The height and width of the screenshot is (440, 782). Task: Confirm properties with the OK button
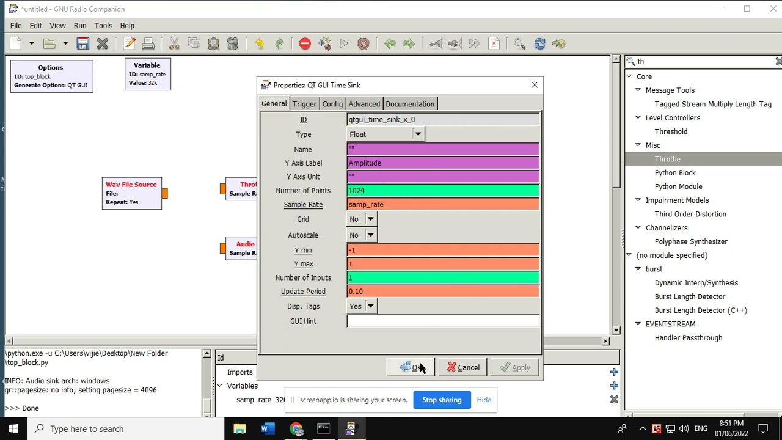coord(411,368)
